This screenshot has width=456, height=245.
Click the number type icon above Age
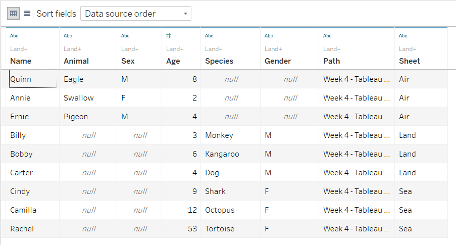pos(169,36)
